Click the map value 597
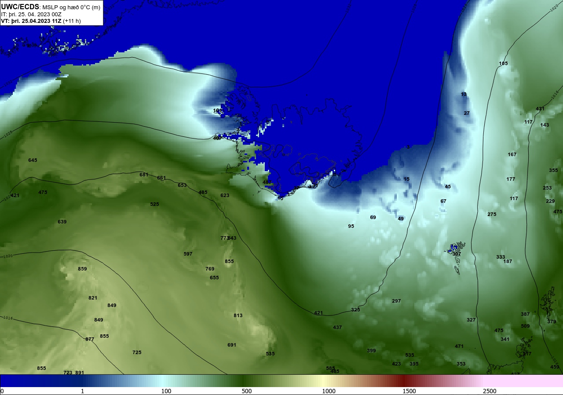This screenshot has height=395, width=563. point(188,254)
